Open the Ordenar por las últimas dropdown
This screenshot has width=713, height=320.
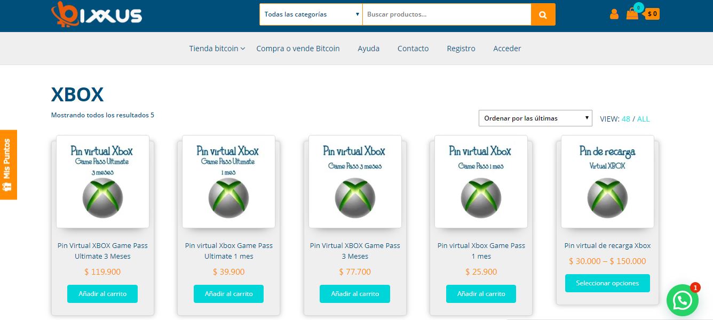535,118
